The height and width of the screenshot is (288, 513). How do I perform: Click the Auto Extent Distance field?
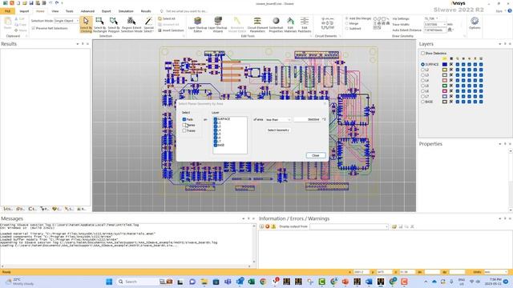[x=434, y=30]
